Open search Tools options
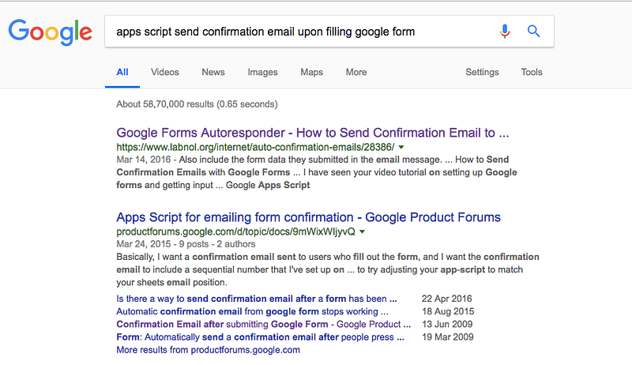Screen dimensions: 632x365 [532, 72]
